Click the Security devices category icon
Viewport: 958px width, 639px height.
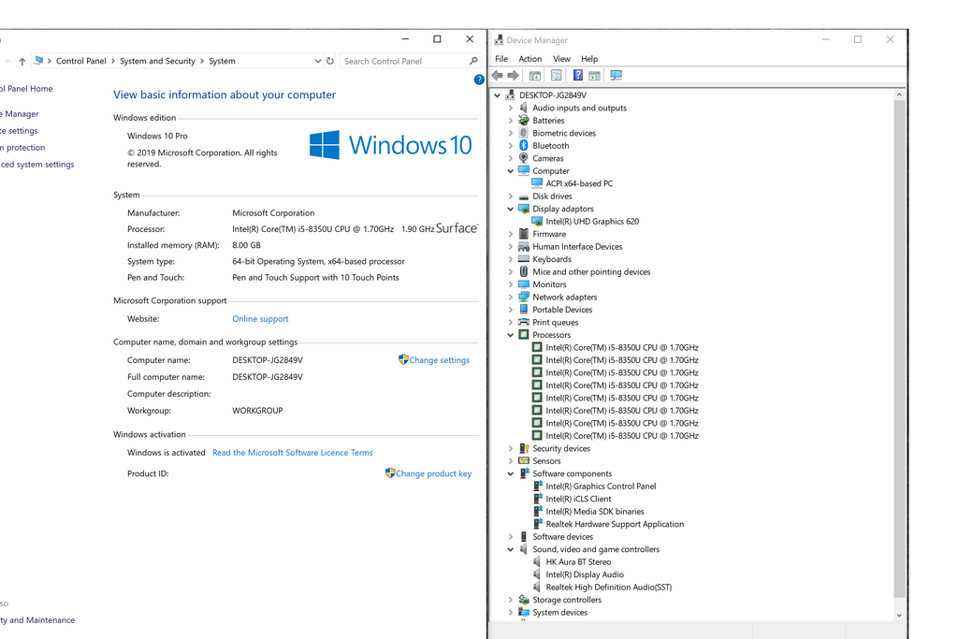click(524, 448)
